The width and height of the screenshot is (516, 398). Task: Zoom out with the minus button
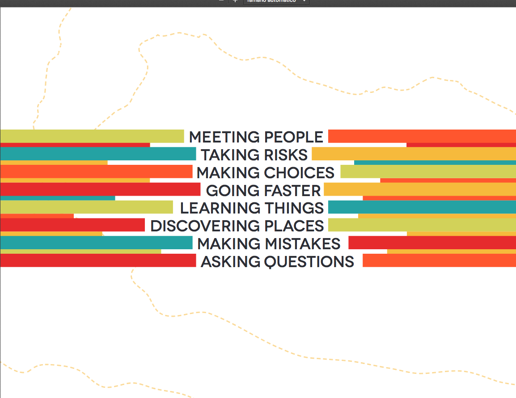click(221, 1)
